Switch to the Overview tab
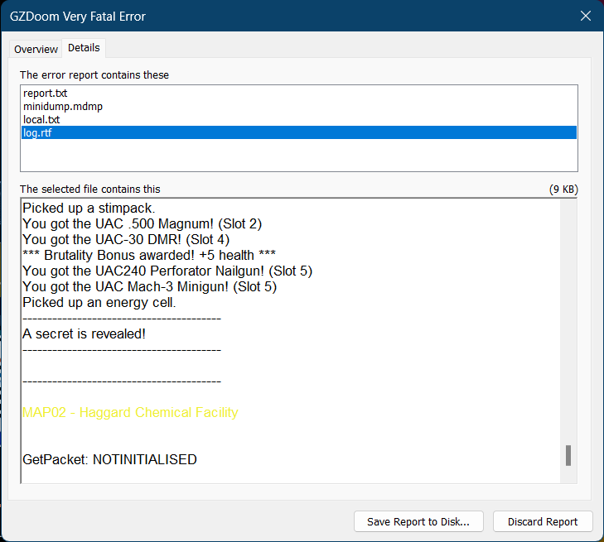This screenshot has height=542, width=604. coord(36,49)
